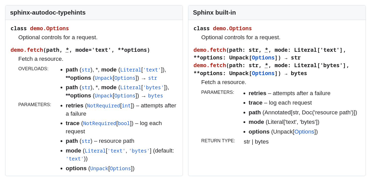Click the str link in the first overload's path
371x182 pixels.
point(86,70)
